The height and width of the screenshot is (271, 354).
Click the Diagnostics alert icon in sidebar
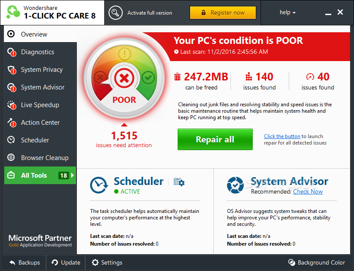(12, 52)
